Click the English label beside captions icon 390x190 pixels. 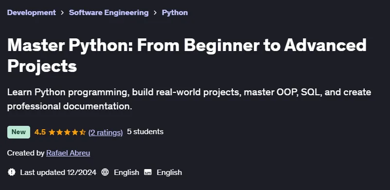point(169,173)
